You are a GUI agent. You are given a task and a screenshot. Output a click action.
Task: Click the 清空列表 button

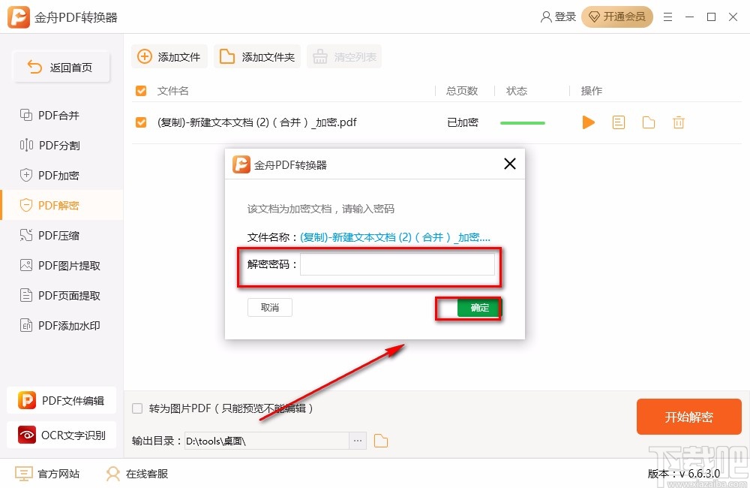coord(344,56)
